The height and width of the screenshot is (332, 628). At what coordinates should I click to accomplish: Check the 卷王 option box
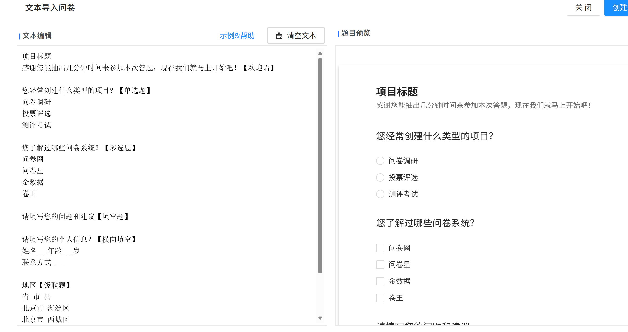(380, 298)
